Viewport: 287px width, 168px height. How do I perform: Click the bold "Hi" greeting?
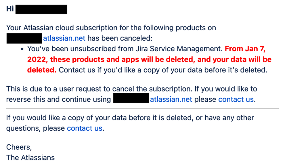click(10, 9)
